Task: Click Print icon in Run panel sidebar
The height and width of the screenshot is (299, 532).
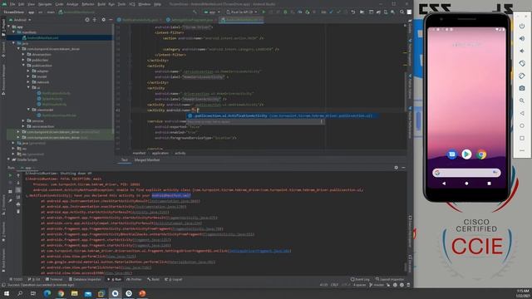Action: [18, 204]
